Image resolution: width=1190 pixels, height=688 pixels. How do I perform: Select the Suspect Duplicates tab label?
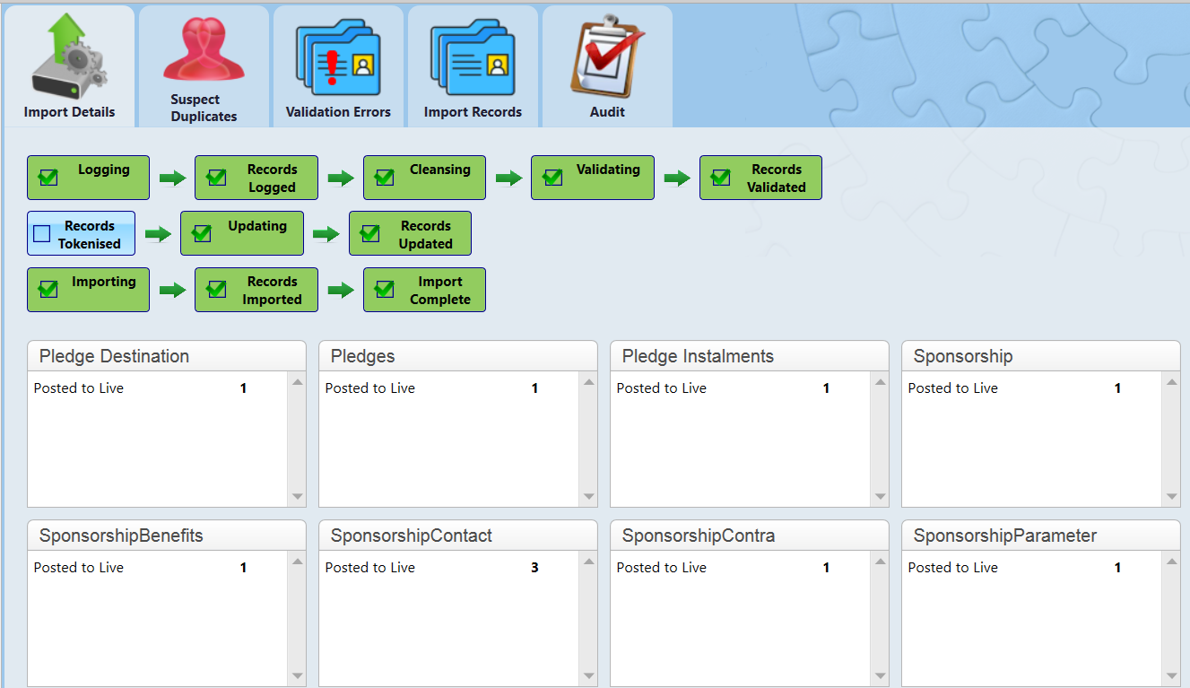(x=204, y=108)
